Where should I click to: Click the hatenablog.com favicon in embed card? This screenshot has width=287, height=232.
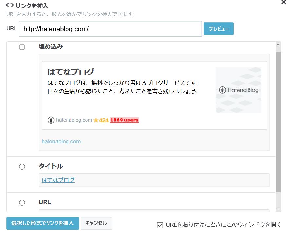51,120
